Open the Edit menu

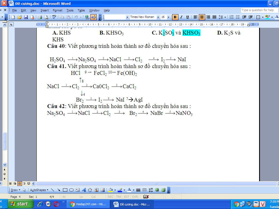[23, 10]
